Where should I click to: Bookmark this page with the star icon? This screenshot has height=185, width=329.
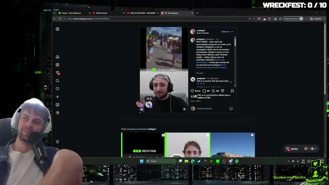[x=254, y=19]
